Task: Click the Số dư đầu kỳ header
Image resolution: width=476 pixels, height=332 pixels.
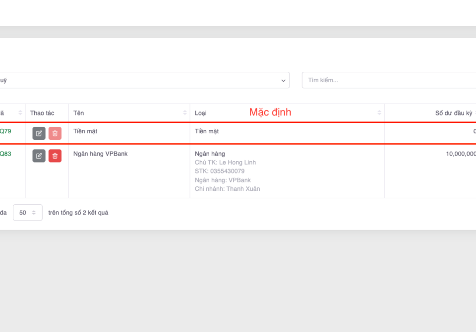Action: (x=454, y=113)
